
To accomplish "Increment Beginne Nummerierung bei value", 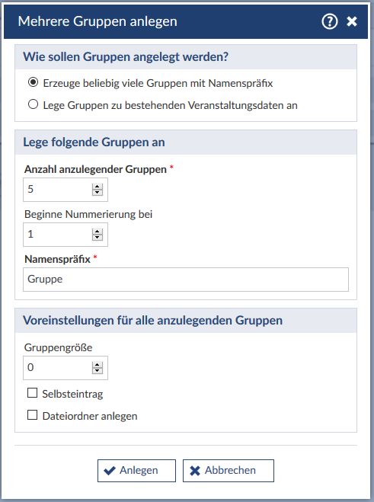I will [x=97, y=232].
